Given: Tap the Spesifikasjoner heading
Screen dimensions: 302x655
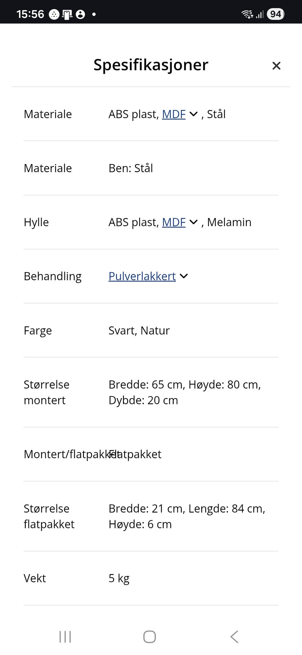Looking at the screenshot, I should pyautogui.click(x=150, y=65).
